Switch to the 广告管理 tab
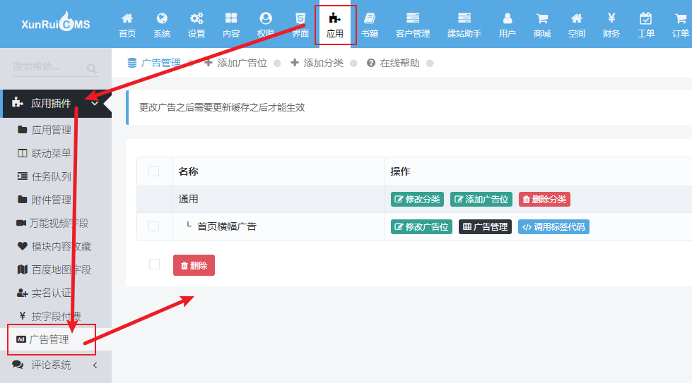The width and height of the screenshot is (692, 383). pyautogui.click(x=155, y=63)
